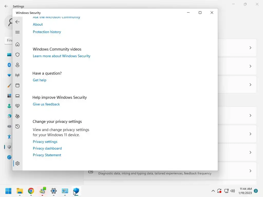Select Windows Update icon in Settings sidebar
This screenshot has height=197, width=263.
tap(9, 157)
